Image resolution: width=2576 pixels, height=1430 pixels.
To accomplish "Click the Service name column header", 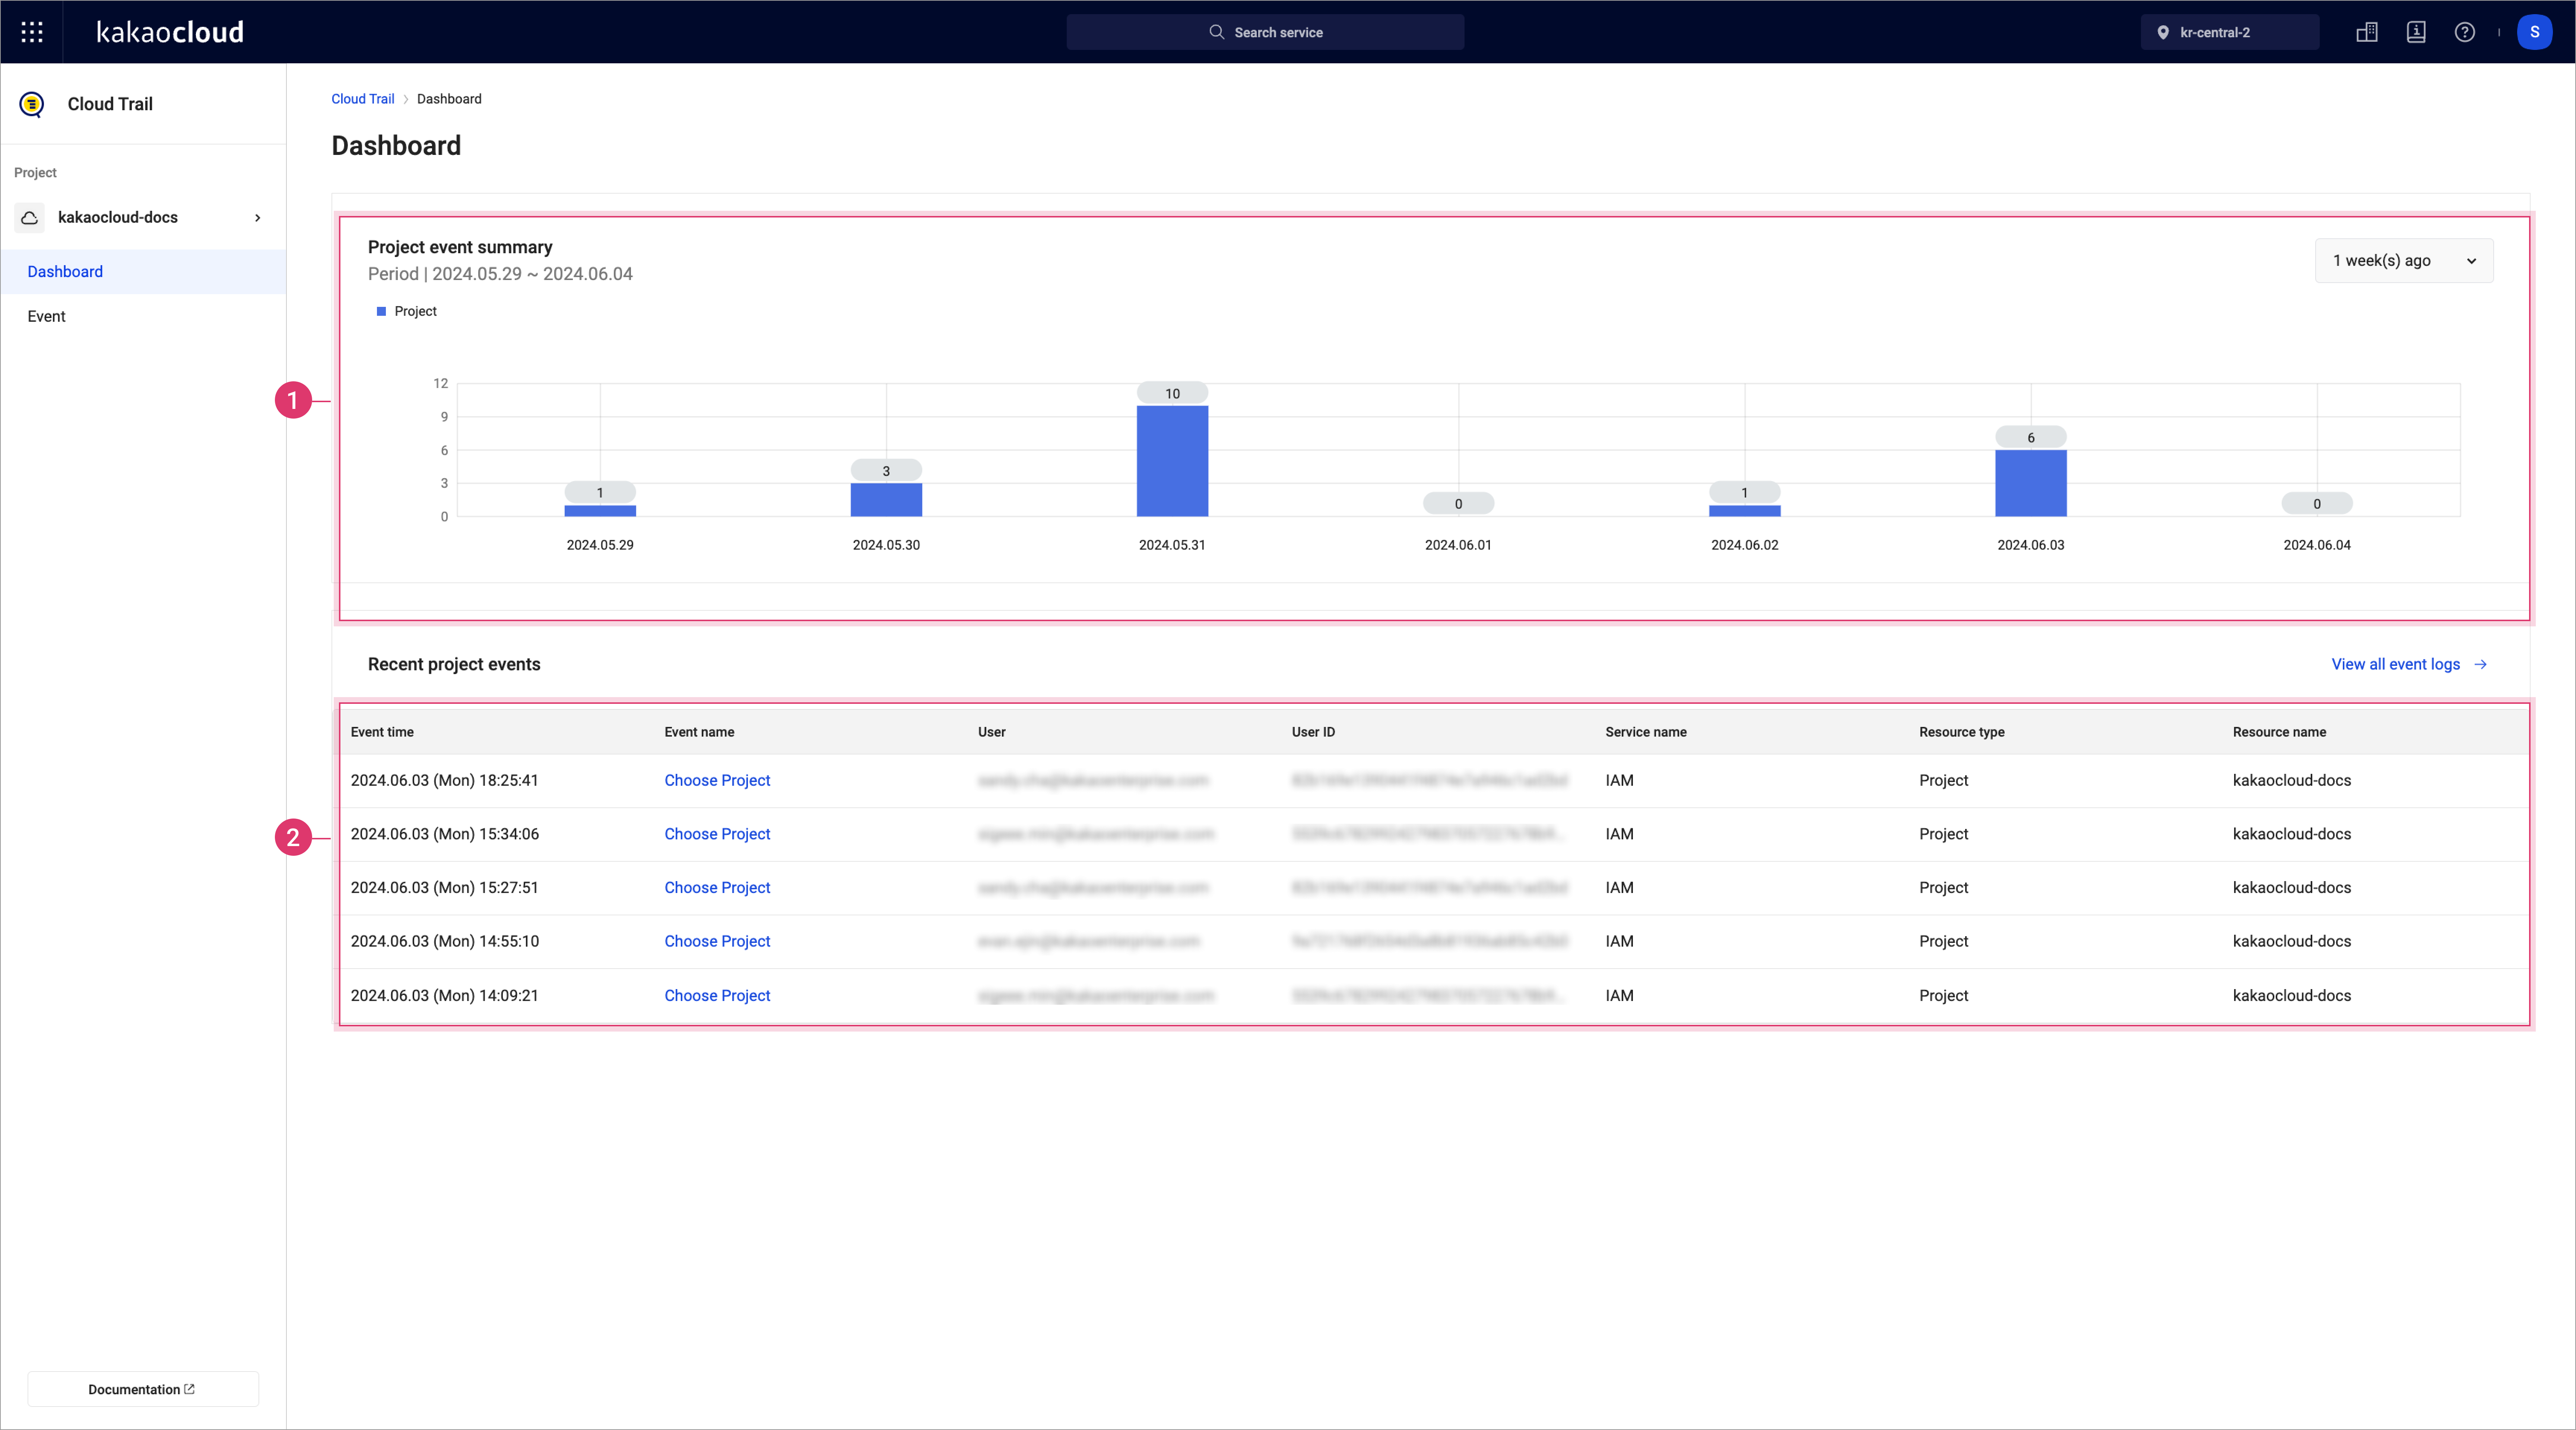I will pyautogui.click(x=1646, y=732).
